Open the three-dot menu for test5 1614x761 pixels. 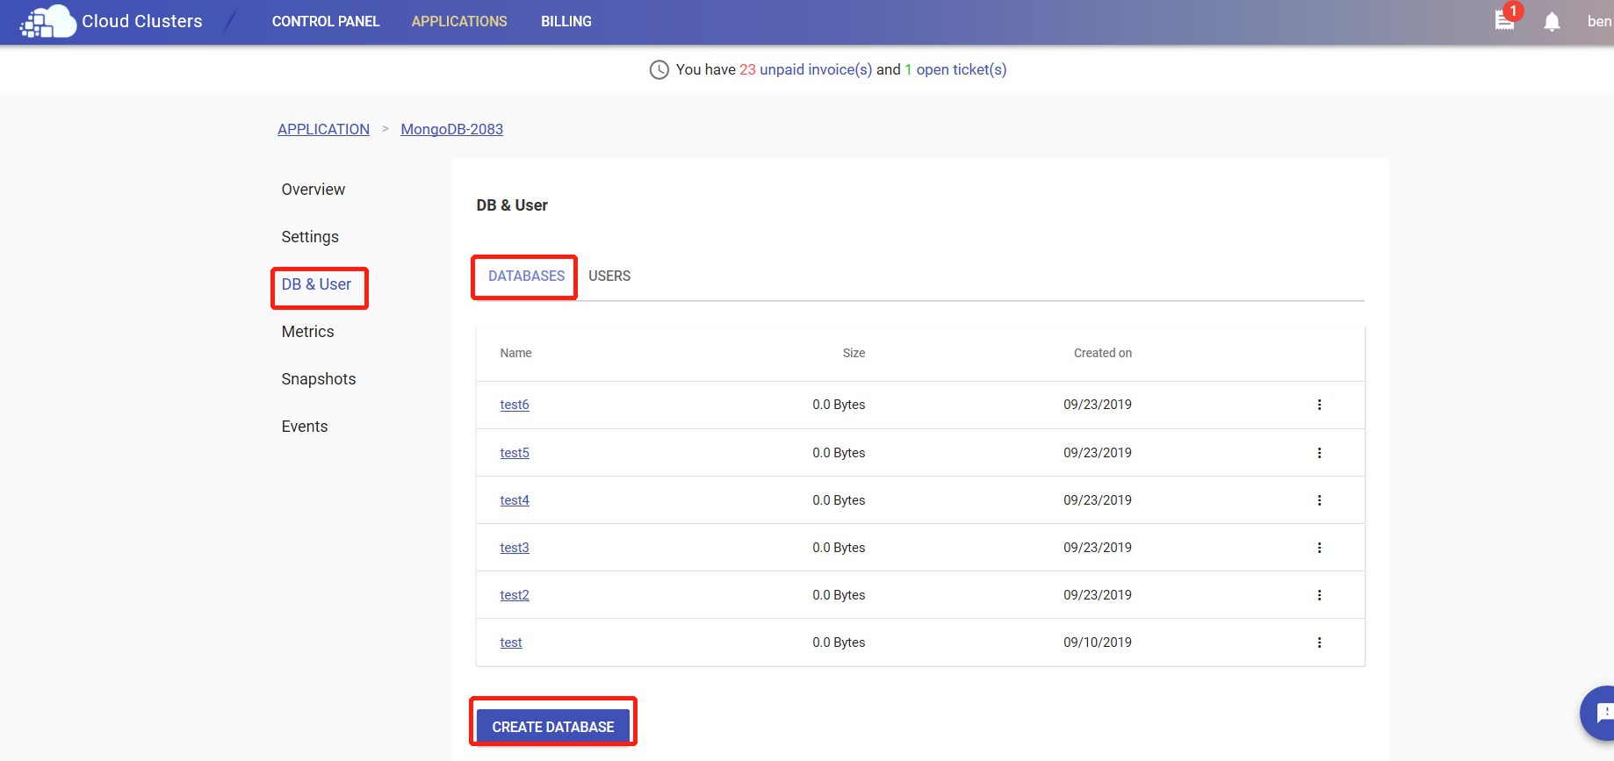[1319, 453]
